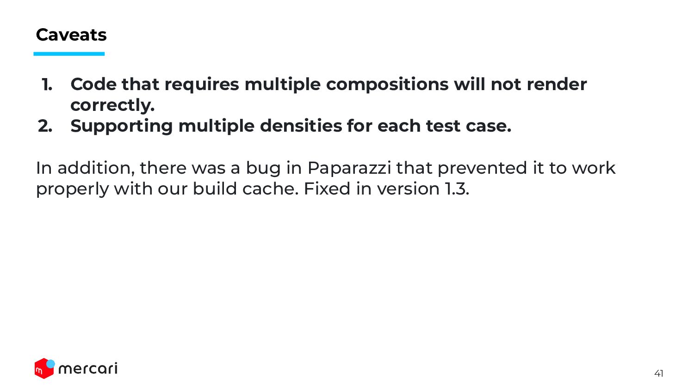Click the blue underline below Caveats
Viewport: 694px width, 390px height.
[x=69, y=54]
